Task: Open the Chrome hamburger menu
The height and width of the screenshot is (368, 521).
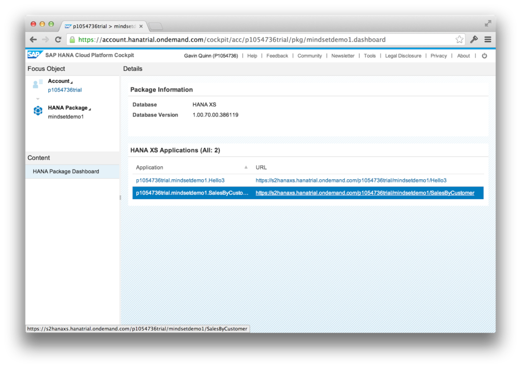Action: click(488, 40)
